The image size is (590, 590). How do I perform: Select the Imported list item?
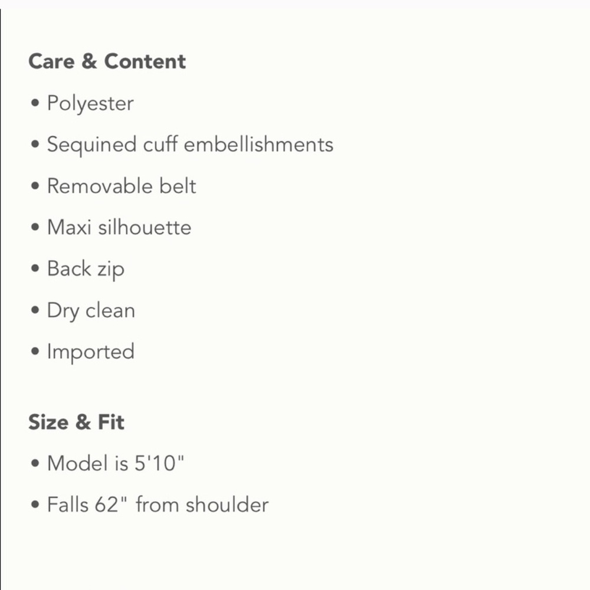pos(91,352)
